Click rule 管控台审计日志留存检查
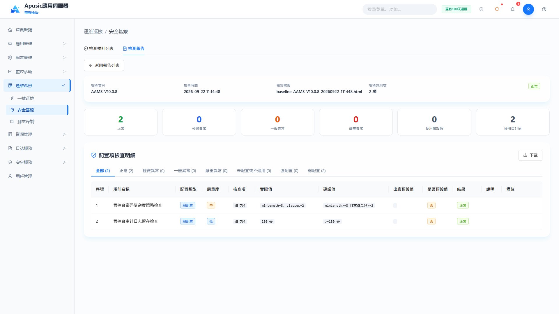The width and height of the screenshot is (559, 314). pos(136,221)
